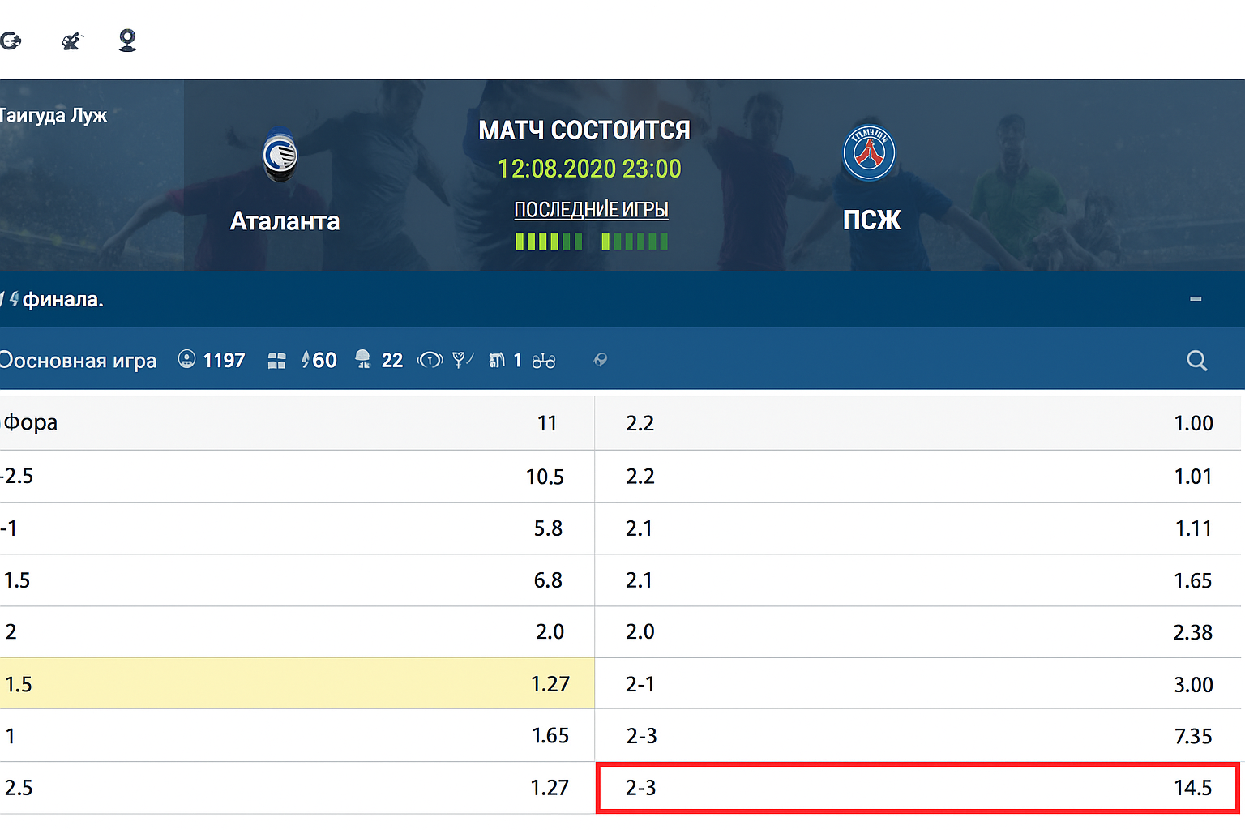Image resolution: width=1245 pixels, height=830 pixels.
Task: Click the Google-style icon at top left
Action: tap(11, 41)
